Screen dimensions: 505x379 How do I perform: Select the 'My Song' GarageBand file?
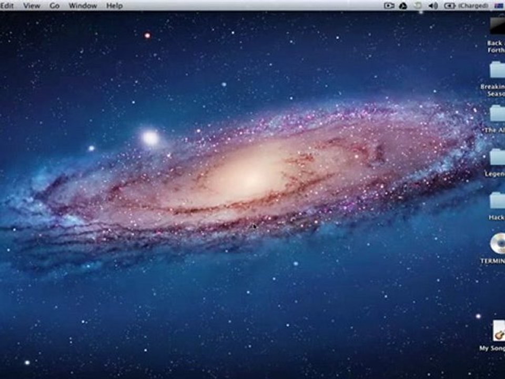[x=499, y=331]
